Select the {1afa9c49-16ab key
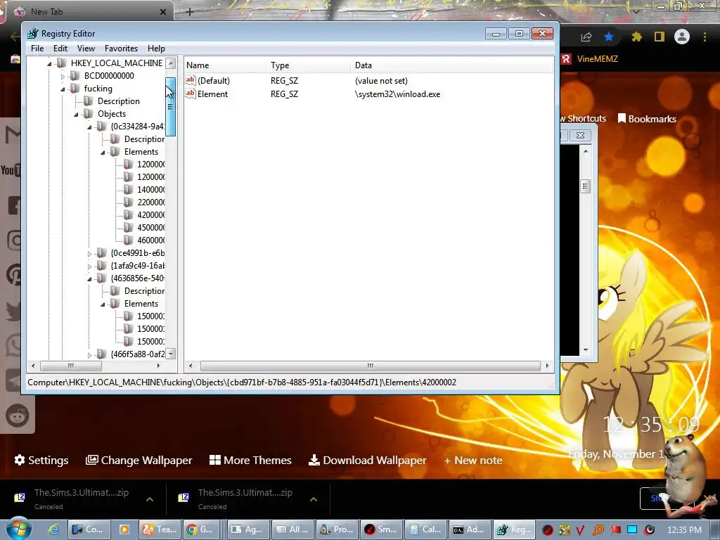The image size is (720, 540). (137, 266)
